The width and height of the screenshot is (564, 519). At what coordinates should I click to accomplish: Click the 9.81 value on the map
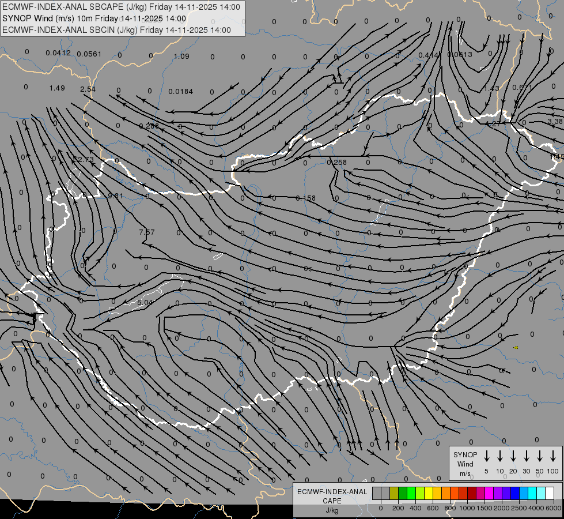115,196
